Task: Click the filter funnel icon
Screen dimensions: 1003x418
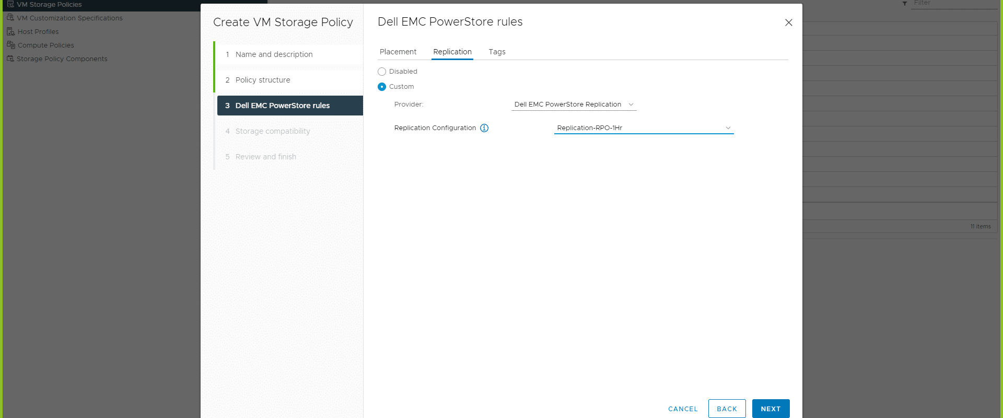Action: [904, 3]
